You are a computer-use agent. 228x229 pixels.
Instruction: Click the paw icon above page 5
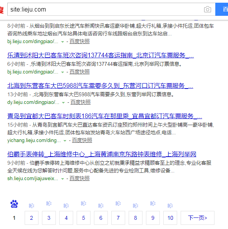tap(84, 204)
